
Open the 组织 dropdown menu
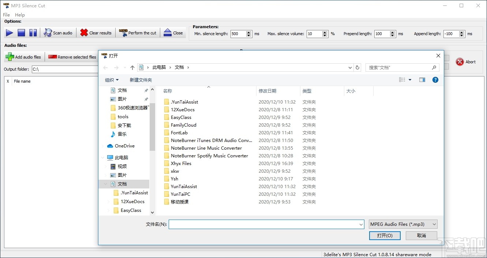pyautogui.click(x=112, y=80)
